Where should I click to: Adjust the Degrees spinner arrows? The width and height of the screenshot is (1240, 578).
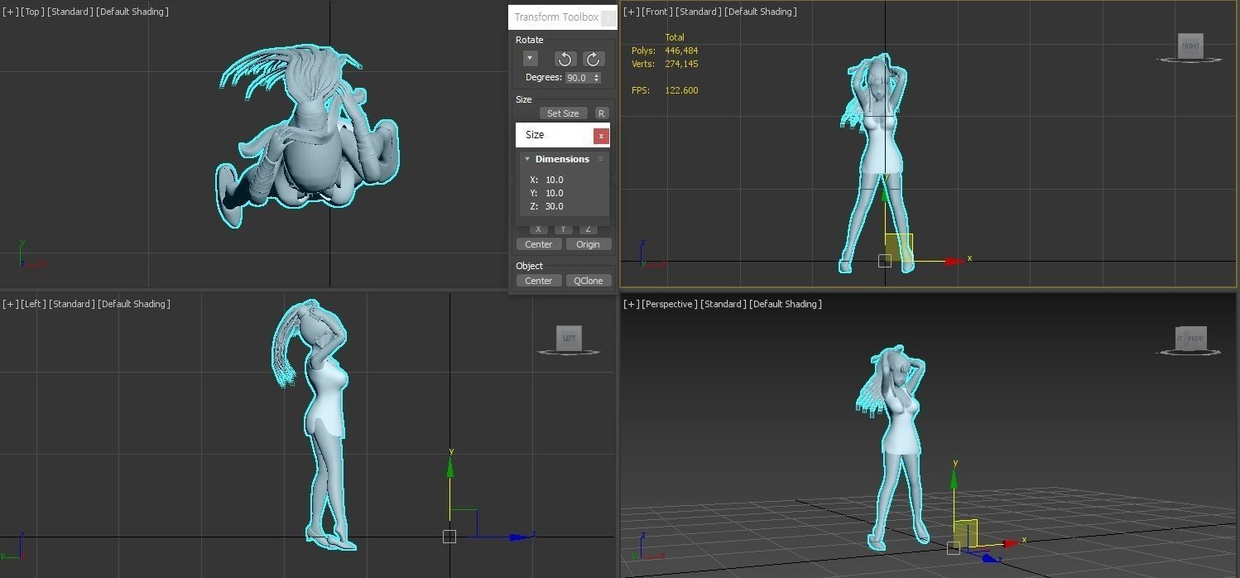tap(597, 78)
